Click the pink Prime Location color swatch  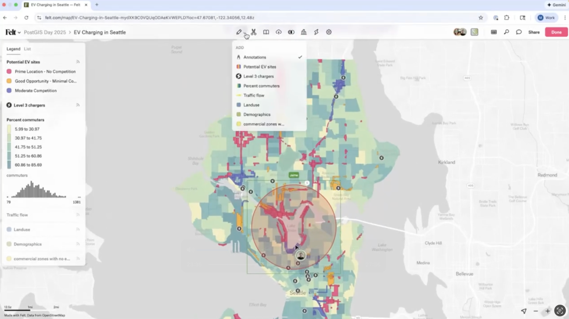tap(9, 71)
